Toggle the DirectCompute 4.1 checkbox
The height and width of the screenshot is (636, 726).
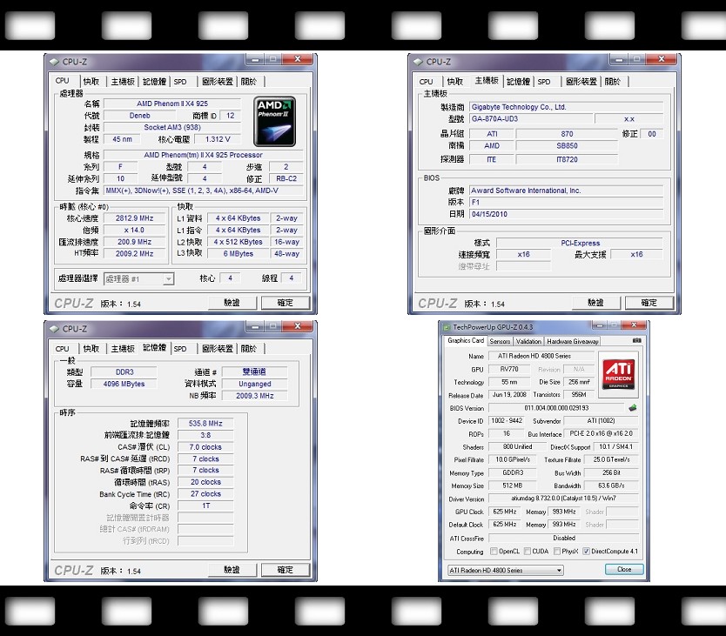point(586,551)
